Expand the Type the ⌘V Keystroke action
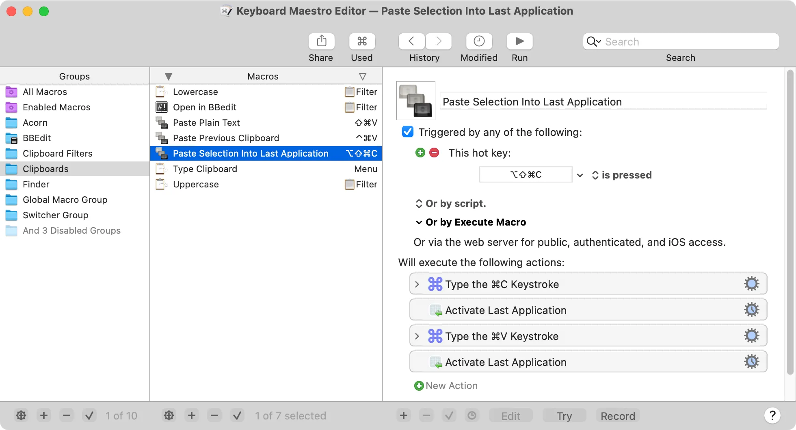Image resolution: width=796 pixels, height=430 pixels. click(417, 336)
